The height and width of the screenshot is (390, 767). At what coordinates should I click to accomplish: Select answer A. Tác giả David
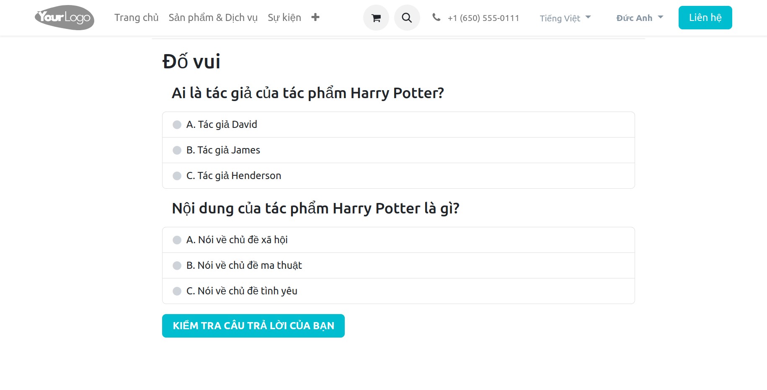[x=398, y=125]
